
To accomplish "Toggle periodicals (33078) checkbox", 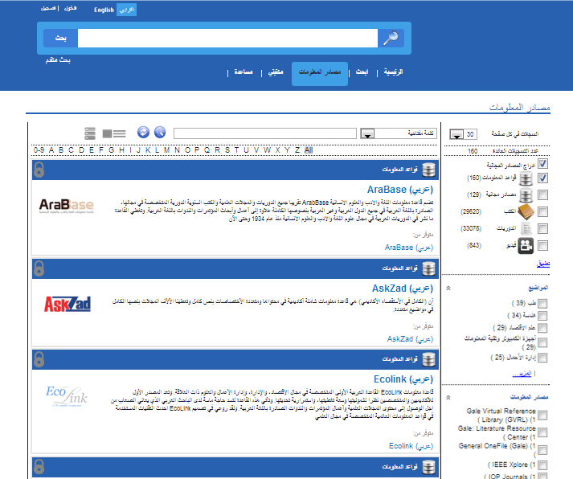I will [542, 229].
